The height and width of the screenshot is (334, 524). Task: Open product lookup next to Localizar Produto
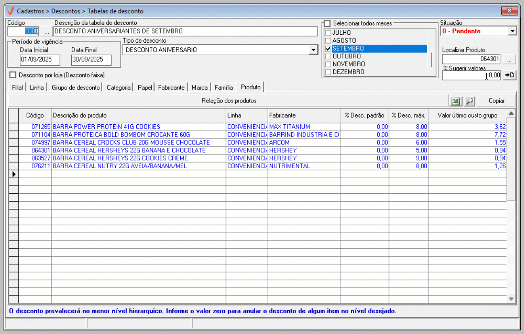point(509,59)
